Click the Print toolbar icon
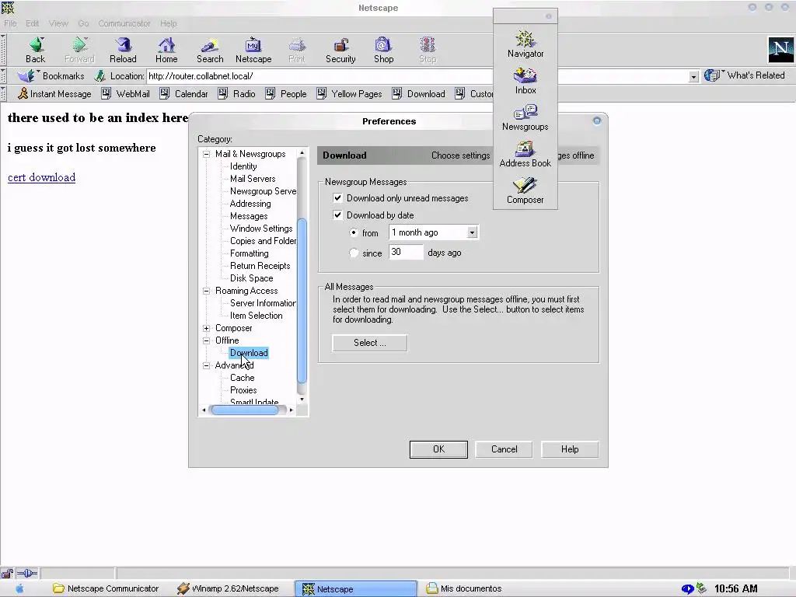This screenshot has width=796, height=597. pyautogui.click(x=297, y=50)
